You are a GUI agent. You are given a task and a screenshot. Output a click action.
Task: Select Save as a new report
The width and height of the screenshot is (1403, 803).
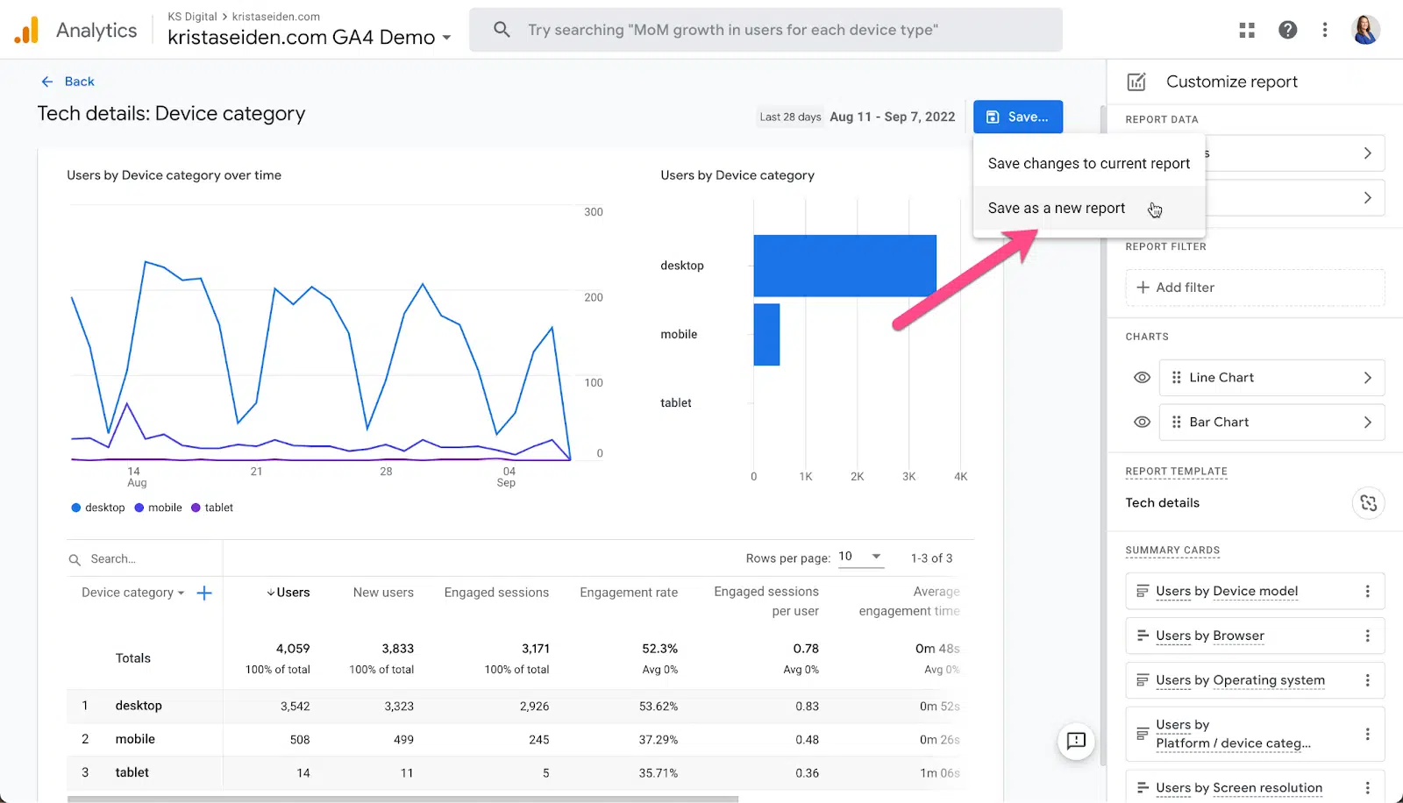pyautogui.click(x=1056, y=209)
